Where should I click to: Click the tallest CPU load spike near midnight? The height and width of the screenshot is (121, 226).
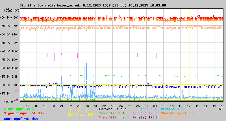click(x=86, y=80)
